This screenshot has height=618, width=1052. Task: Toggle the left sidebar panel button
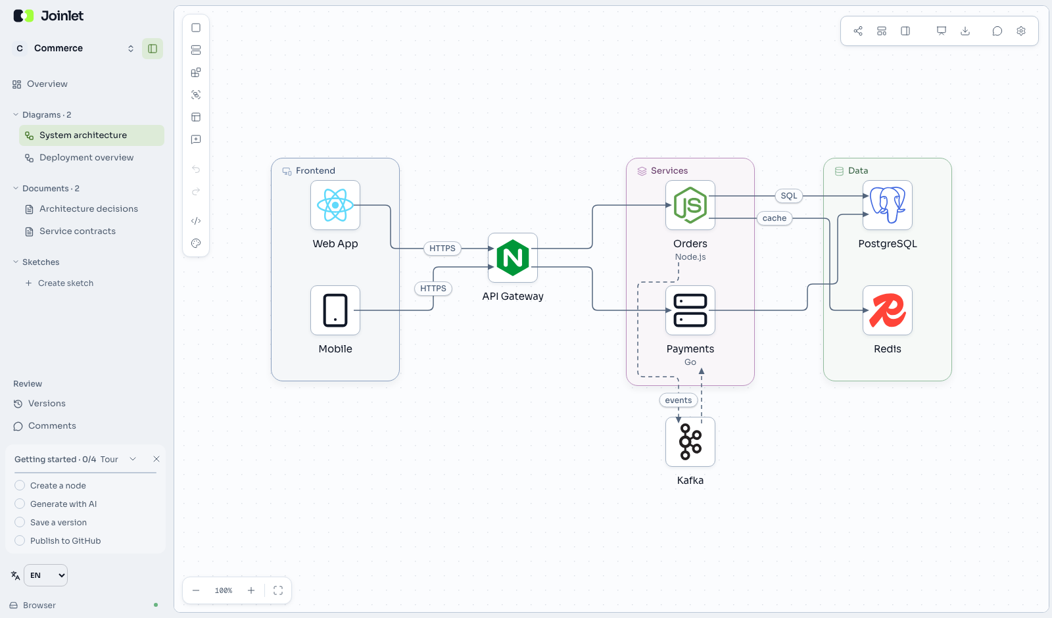pos(153,49)
